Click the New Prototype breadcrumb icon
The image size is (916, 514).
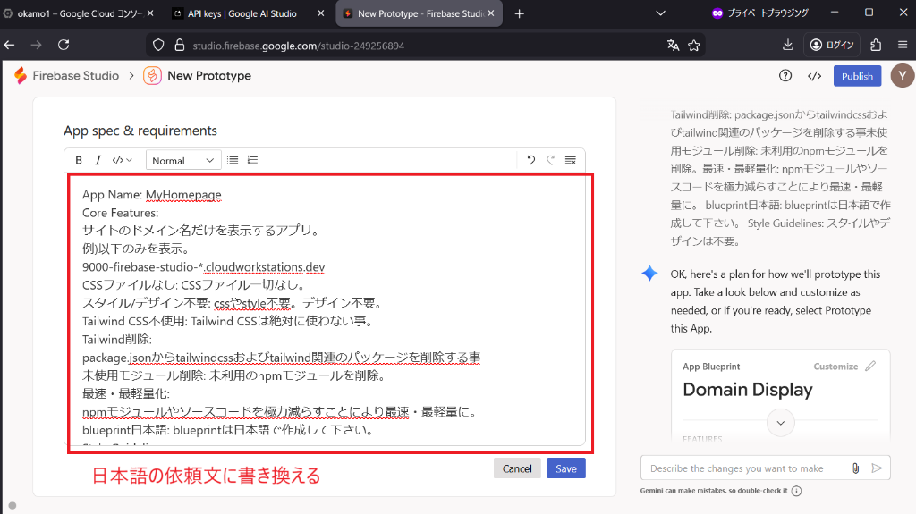152,75
